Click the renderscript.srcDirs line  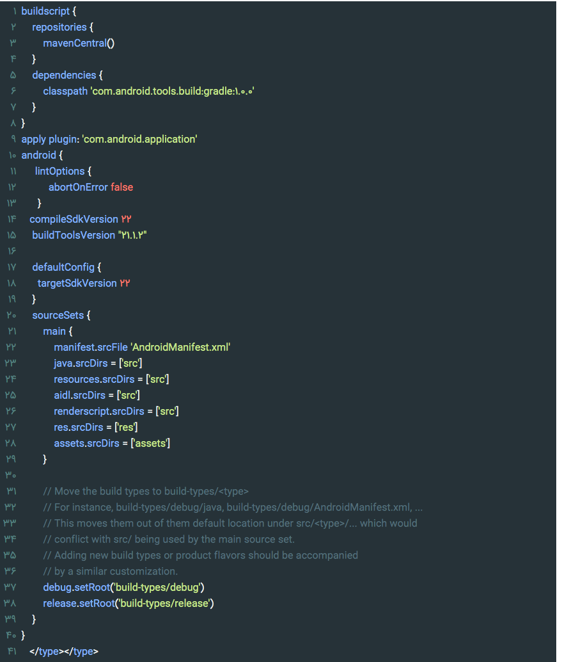(116, 411)
